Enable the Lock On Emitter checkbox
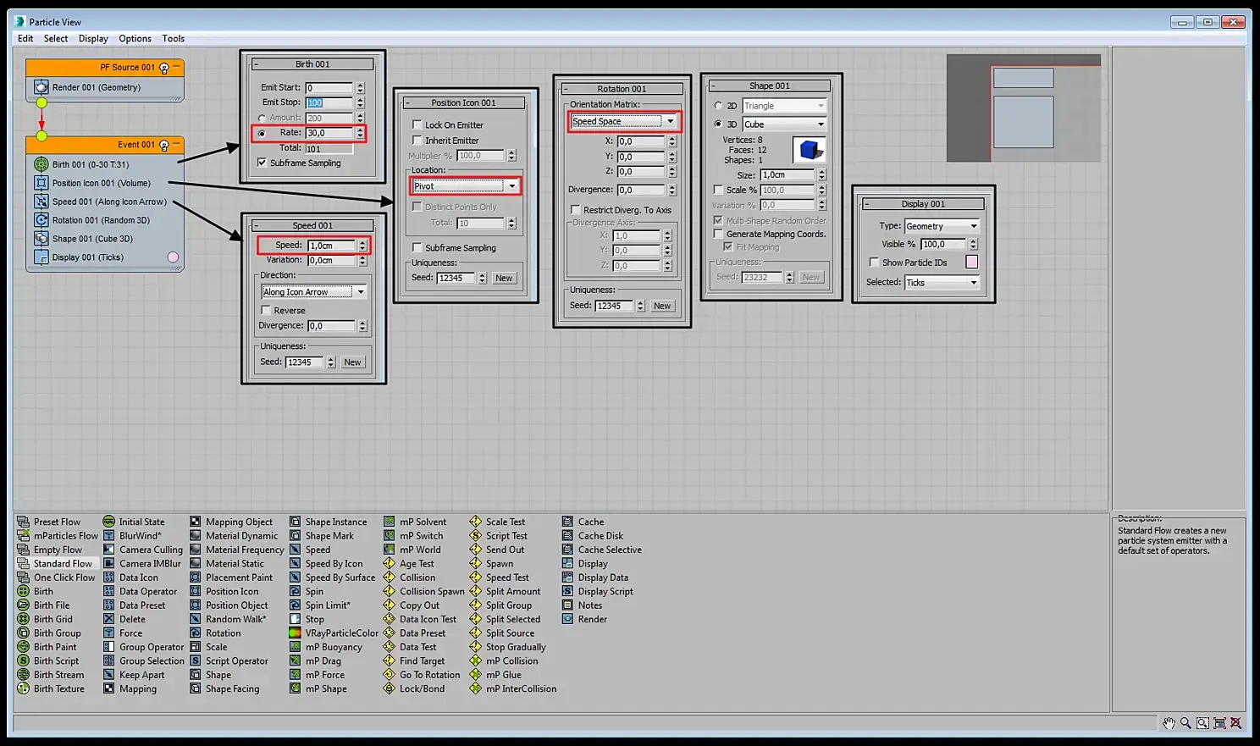Screen dimensions: 1260x746 [x=417, y=124]
